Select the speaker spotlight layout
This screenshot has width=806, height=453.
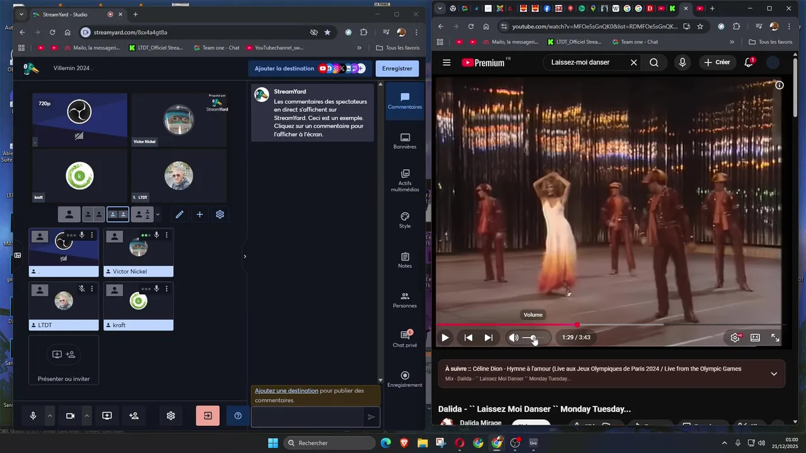click(142, 215)
